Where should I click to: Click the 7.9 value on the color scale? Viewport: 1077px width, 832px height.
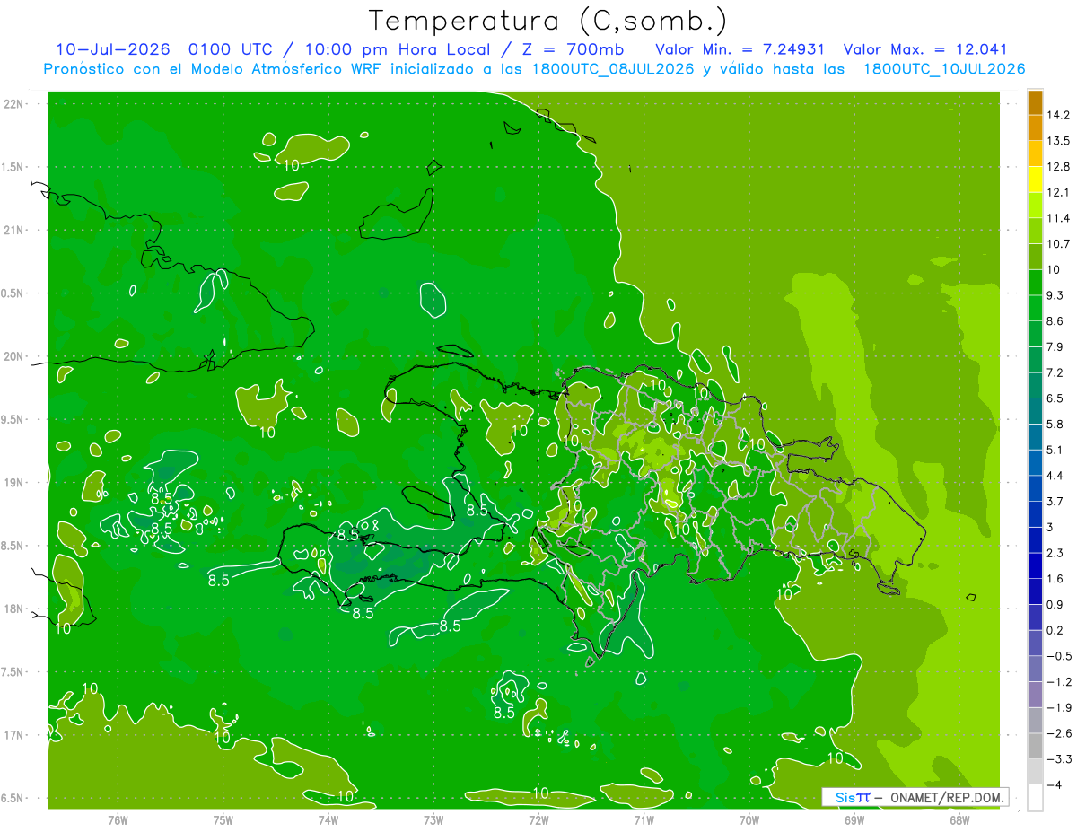[1055, 346]
